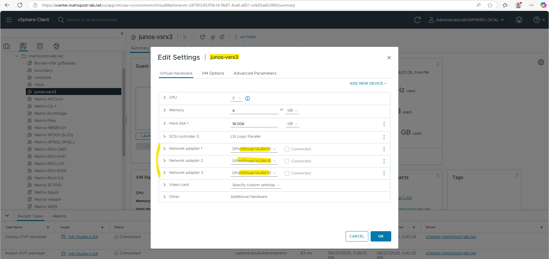The height and width of the screenshot is (259, 549).
Task: Open Network adapter 1 options menu
Action: (384, 149)
